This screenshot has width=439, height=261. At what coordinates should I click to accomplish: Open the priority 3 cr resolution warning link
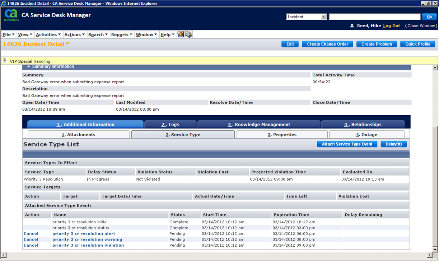click(x=87, y=239)
